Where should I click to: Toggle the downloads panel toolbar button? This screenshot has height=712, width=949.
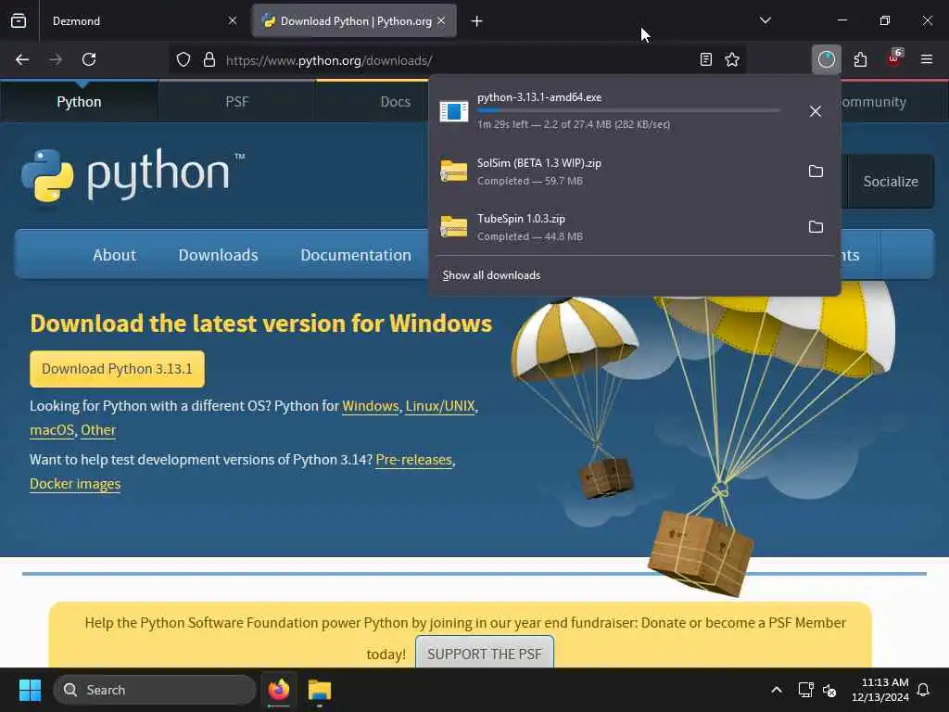click(826, 59)
